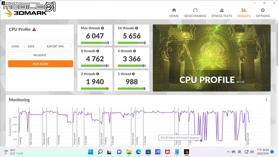Screen dimensions: 278x157
Task: Click the 16 threads score 5 656
Action: pos(132,36)
